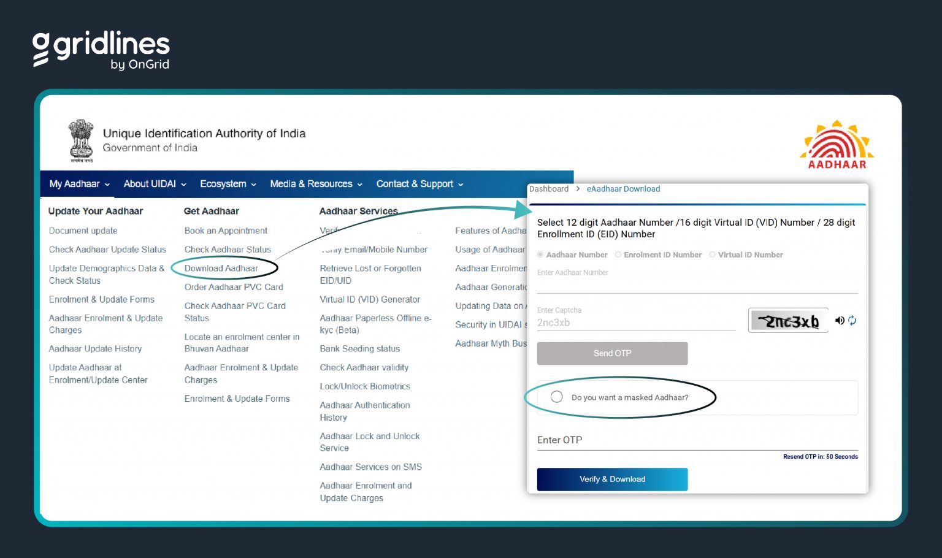
Task: Click the captcha audio speaker icon
Action: pyautogui.click(x=839, y=320)
